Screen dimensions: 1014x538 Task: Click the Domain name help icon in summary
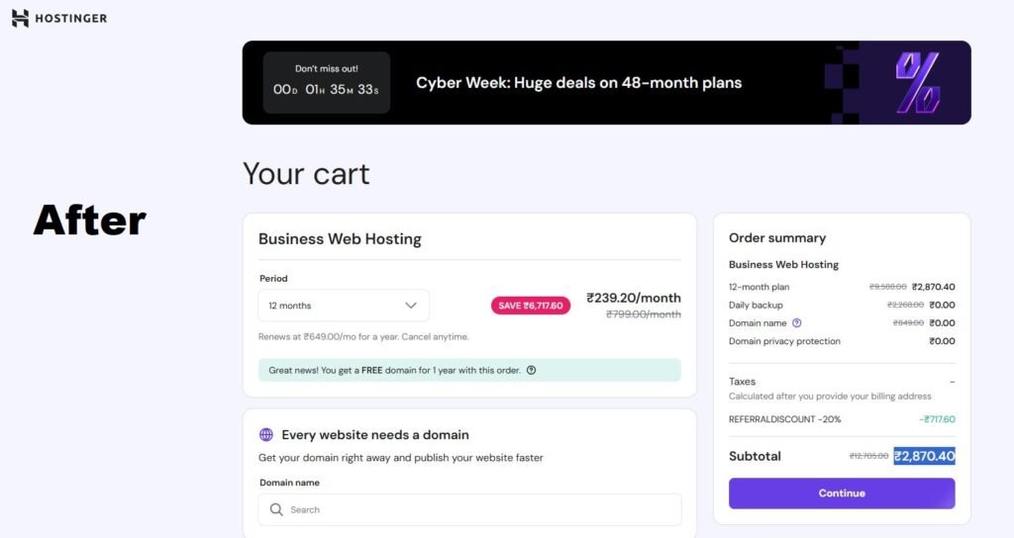(797, 322)
